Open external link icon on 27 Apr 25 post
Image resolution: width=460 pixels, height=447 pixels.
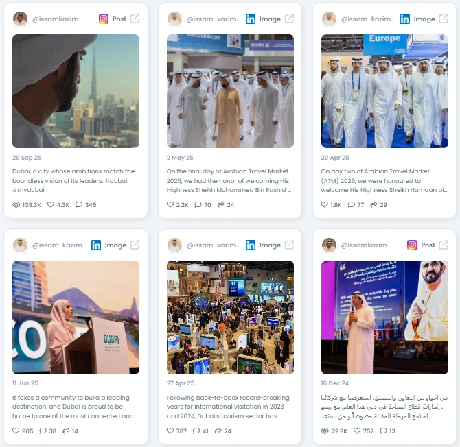[289, 245]
